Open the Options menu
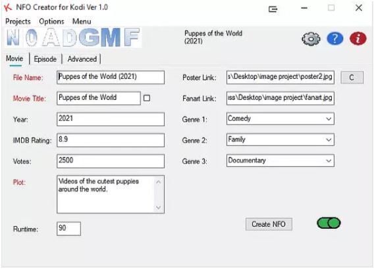 point(51,22)
